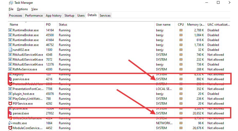Image resolution: width=238 pixels, height=131 pixels.
Task: Open the View menu
Action: pyautogui.click(x=34, y=9)
